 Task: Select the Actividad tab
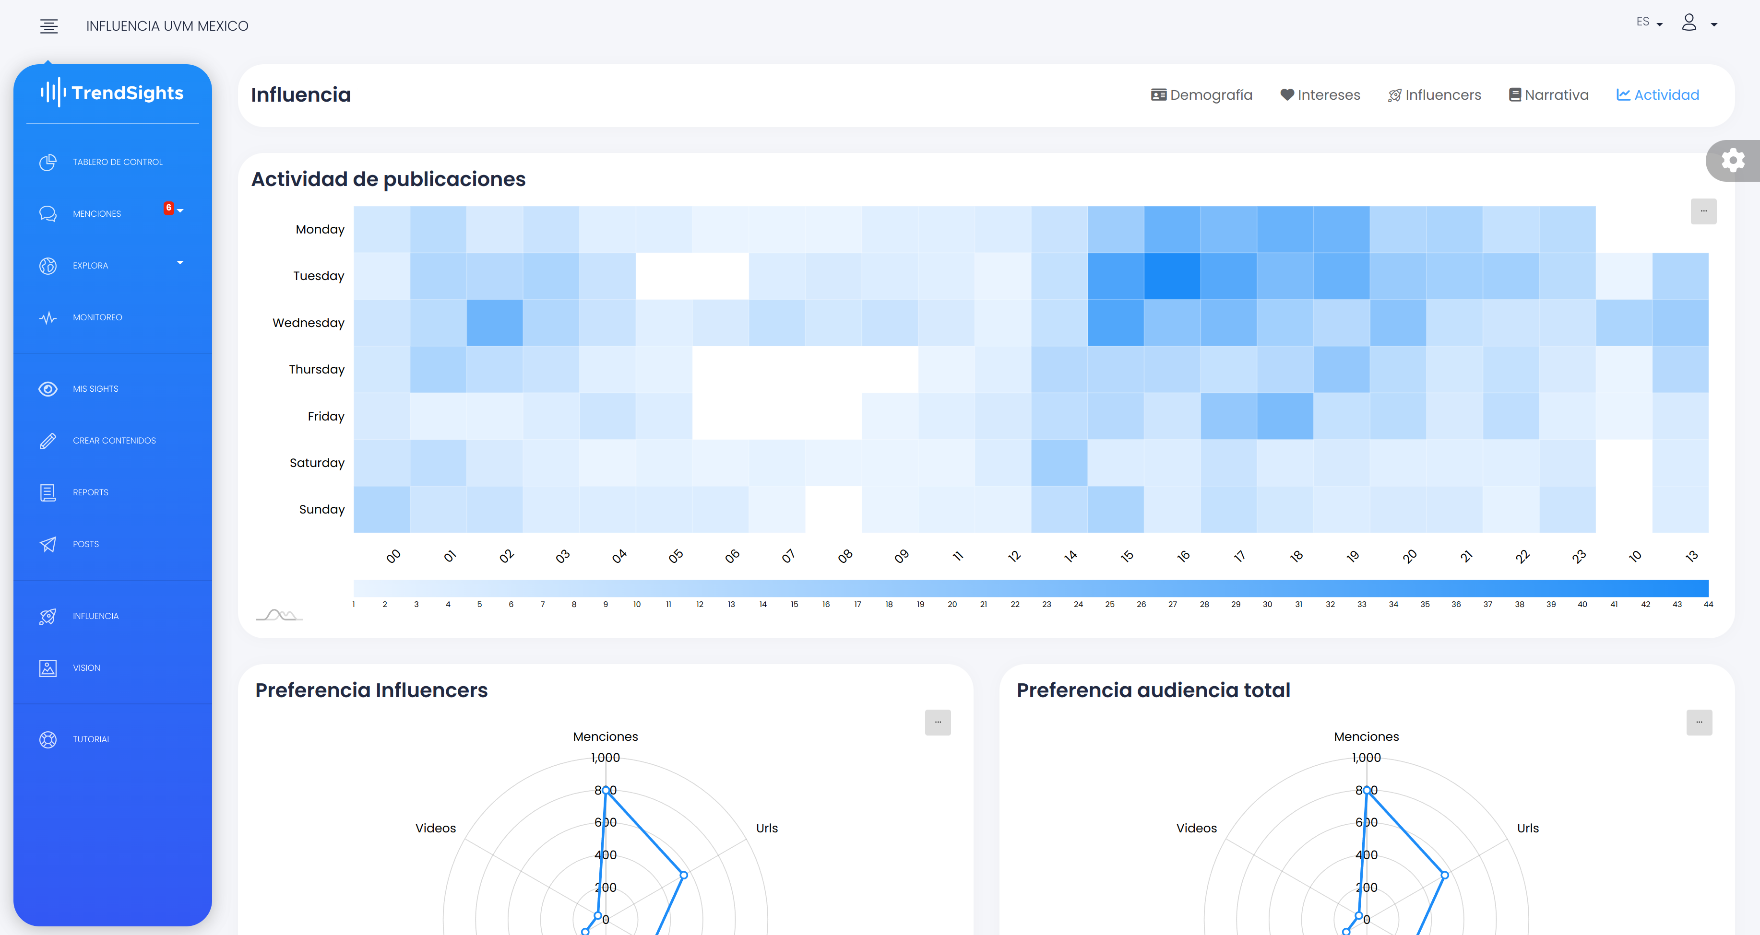click(x=1657, y=95)
